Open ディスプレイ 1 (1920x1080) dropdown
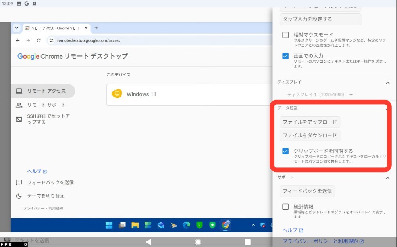Image resolution: width=397 pixels, height=247 pixels. pos(320,95)
